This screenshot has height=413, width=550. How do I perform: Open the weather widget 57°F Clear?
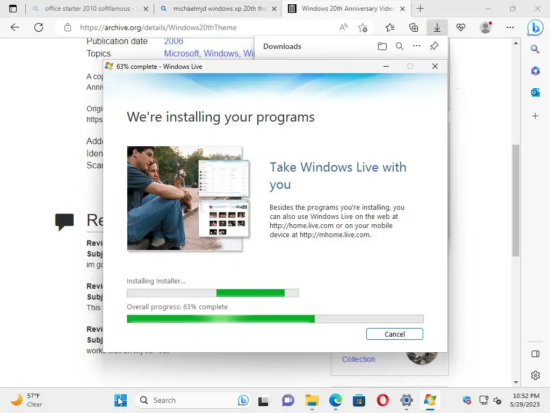click(x=27, y=400)
